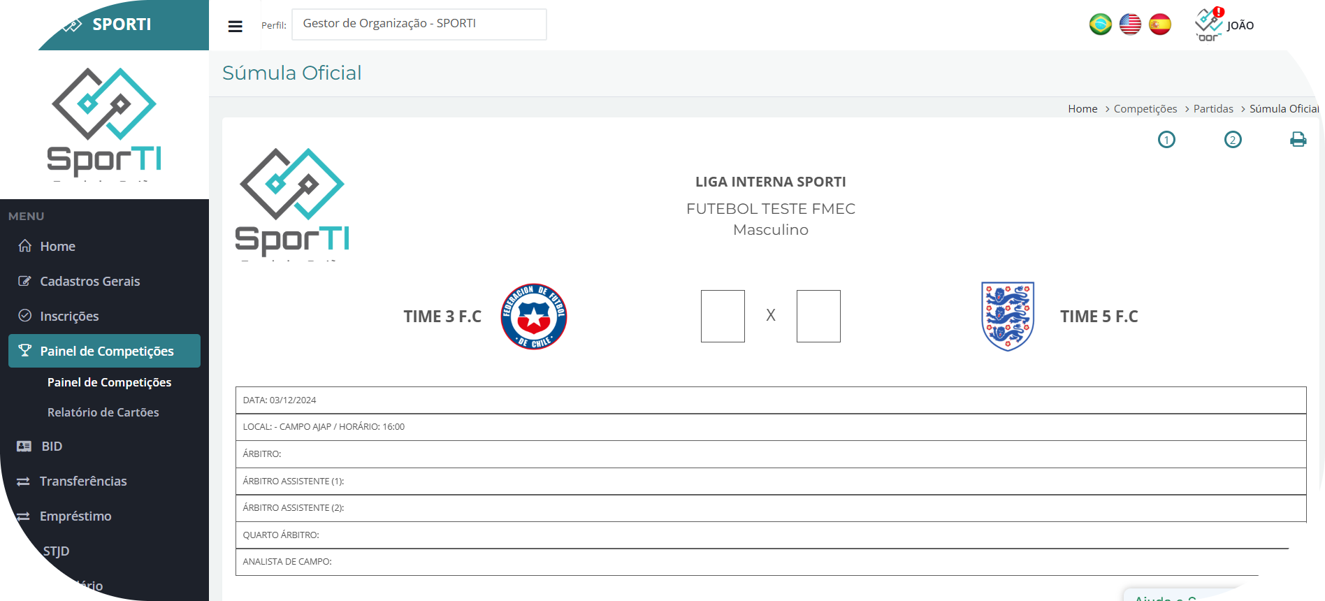Open the BID menu item
Image resolution: width=1325 pixels, height=601 pixels.
click(51, 446)
